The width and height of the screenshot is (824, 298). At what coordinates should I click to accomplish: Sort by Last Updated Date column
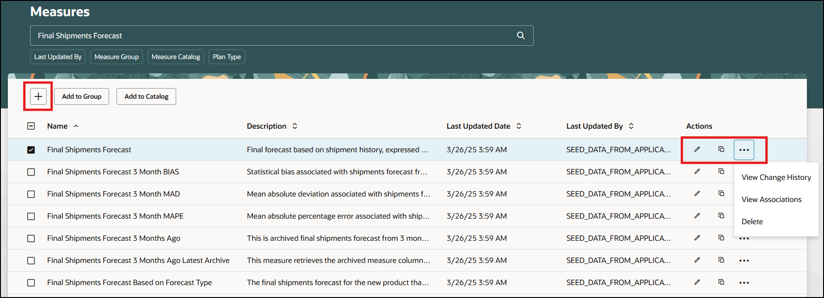pyautogui.click(x=519, y=126)
